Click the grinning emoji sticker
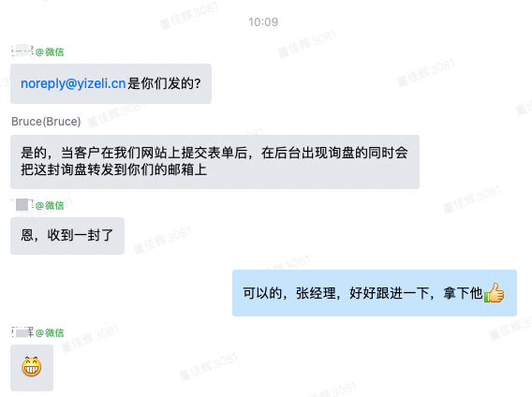The image size is (532, 397). coord(32,367)
